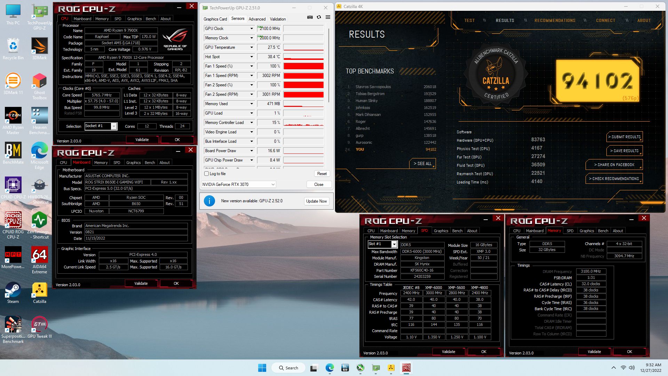Open the Recycle Bin icon

tap(13, 49)
